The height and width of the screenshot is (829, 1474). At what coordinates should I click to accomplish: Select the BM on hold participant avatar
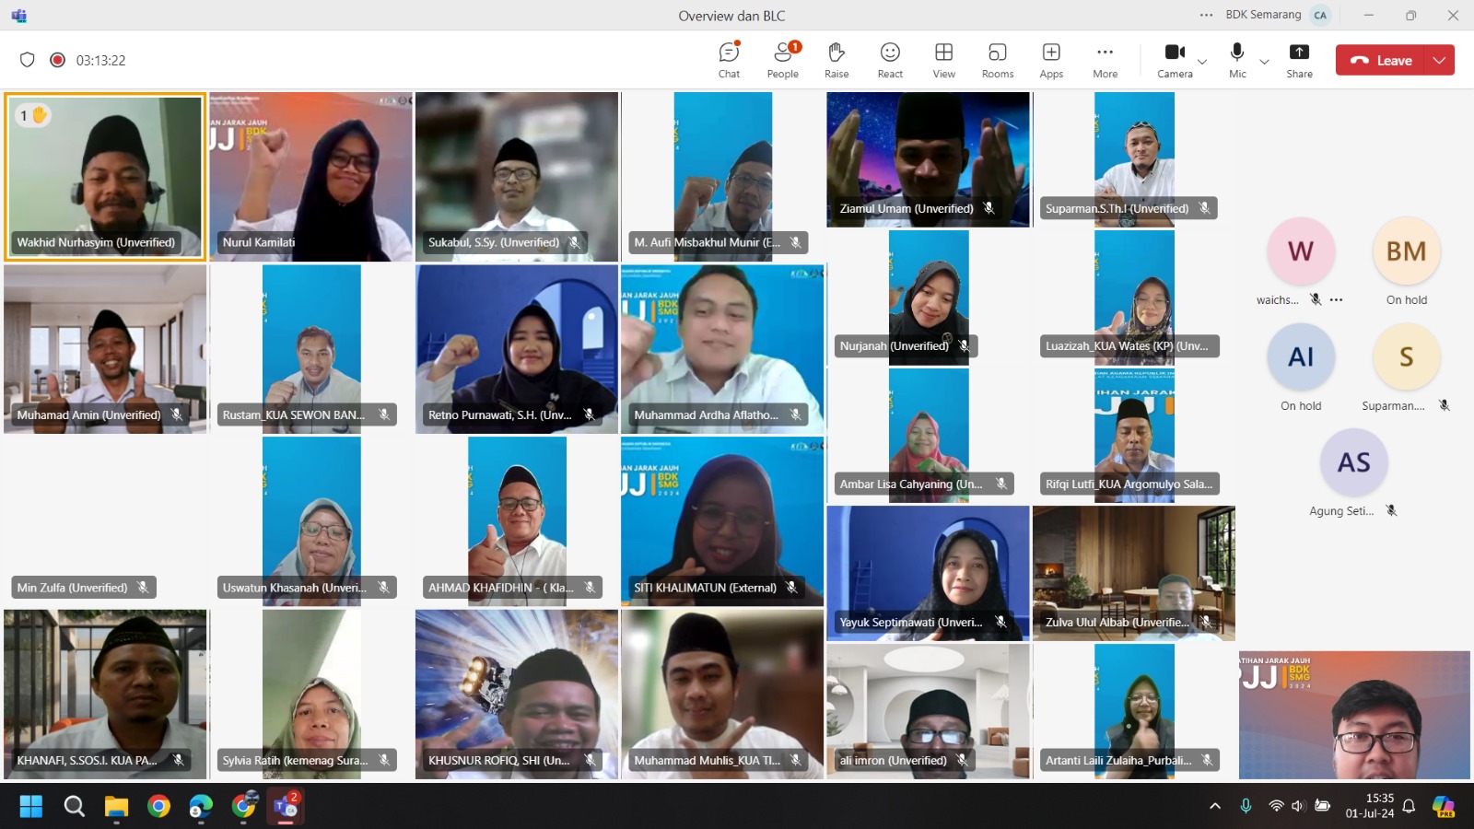(x=1406, y=251)
